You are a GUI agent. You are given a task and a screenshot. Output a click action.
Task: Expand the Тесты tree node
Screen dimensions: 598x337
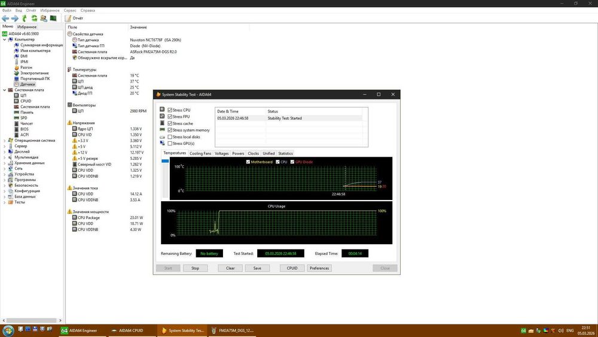[x=5, y=202]
